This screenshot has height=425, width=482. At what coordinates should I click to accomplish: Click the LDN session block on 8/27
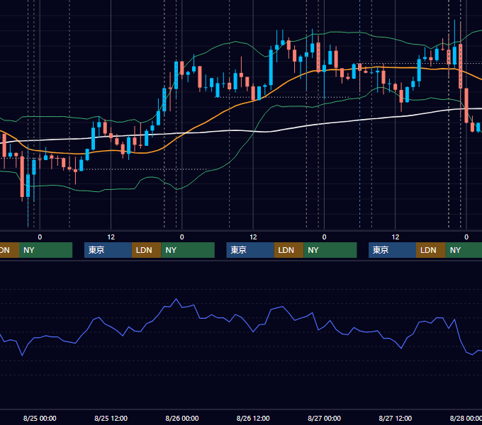[431, 250]
